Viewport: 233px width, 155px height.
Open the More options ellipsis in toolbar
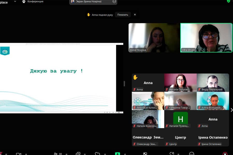click(x=192, y=154)
